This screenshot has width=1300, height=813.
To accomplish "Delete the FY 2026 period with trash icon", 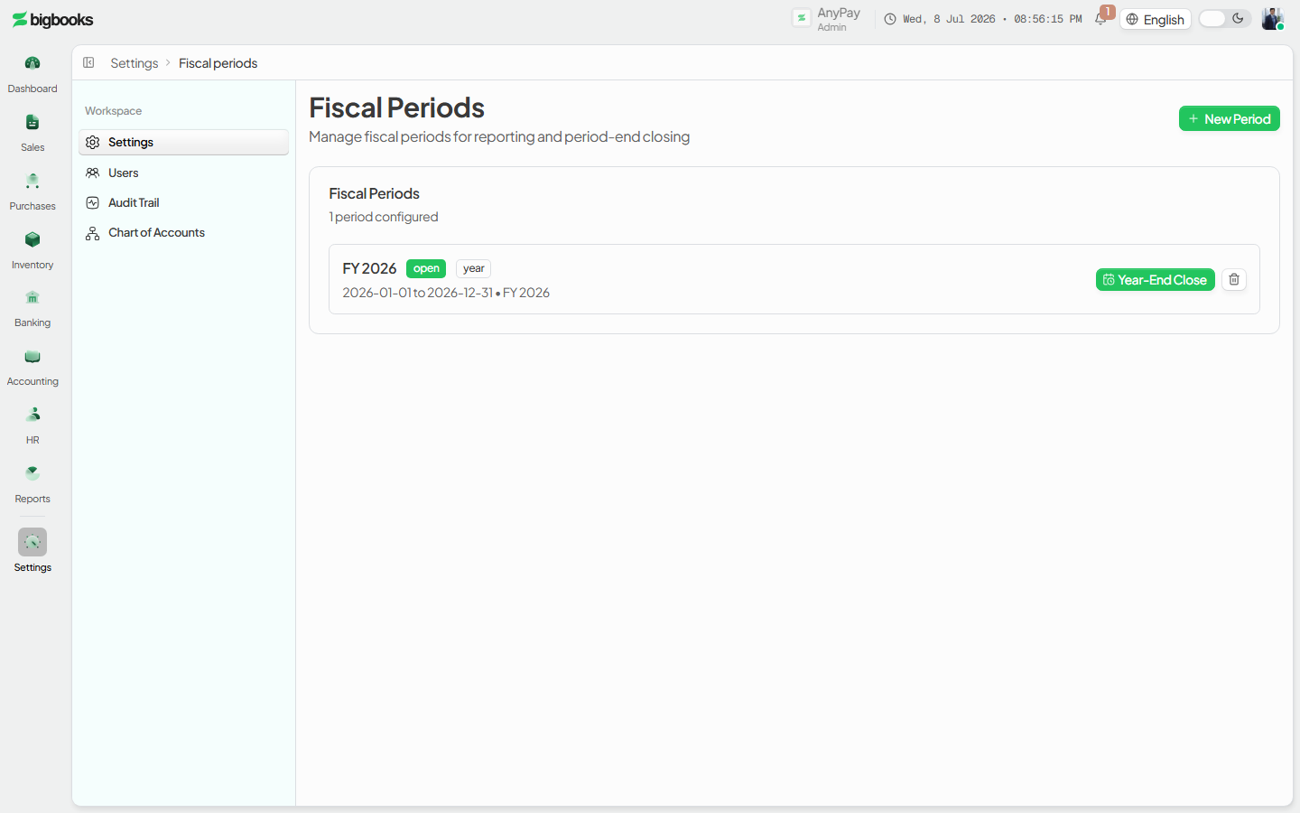I will pos(1234,280).
